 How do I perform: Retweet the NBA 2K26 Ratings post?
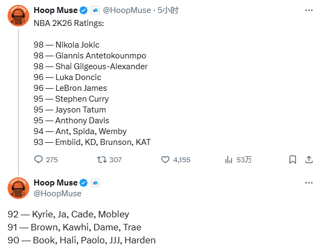coord(102,160)
